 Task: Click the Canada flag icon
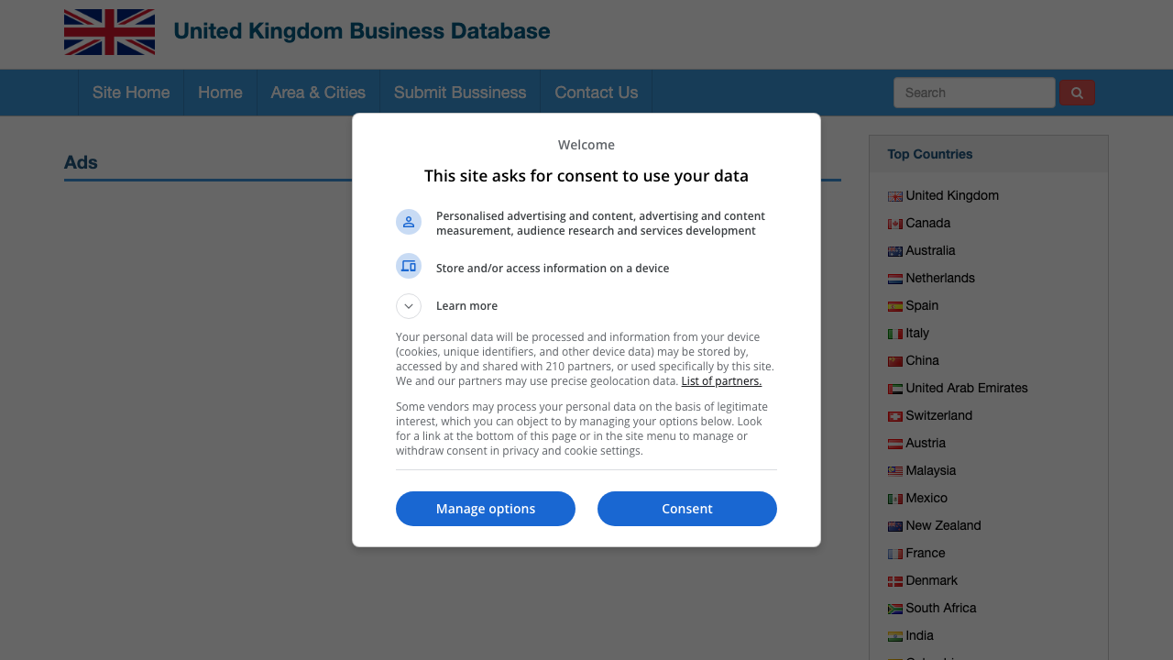pos(895,224)
